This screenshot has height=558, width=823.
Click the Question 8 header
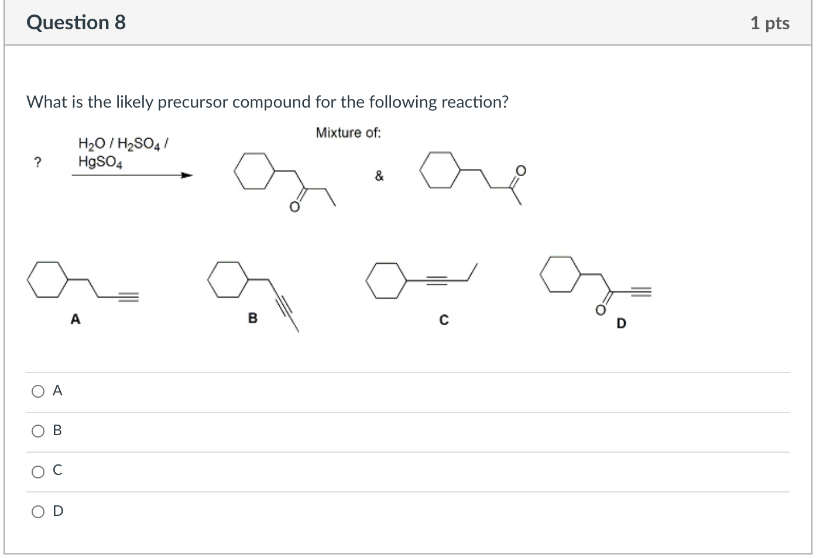[x=77, y=23]
